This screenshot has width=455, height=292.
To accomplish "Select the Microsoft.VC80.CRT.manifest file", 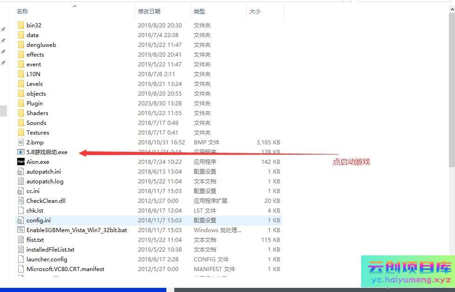I will [x=65, y=269].
